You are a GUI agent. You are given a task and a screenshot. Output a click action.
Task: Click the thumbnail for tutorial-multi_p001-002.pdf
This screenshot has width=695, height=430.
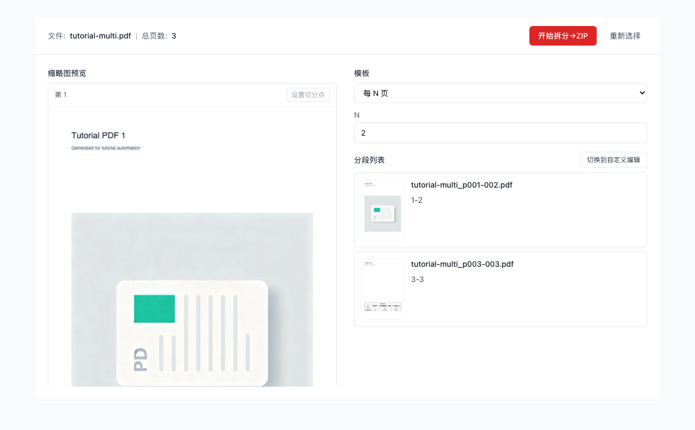click(383, 210)
